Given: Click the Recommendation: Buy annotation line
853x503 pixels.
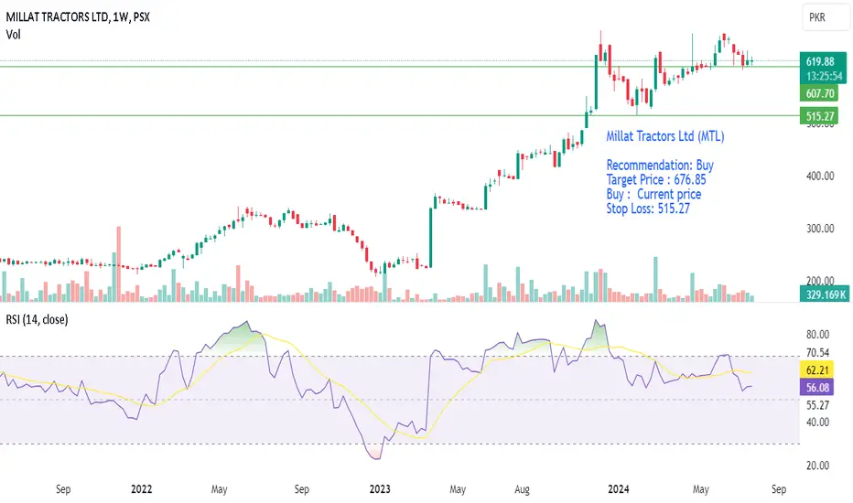Looking at the screenshot, I should click(660, 165).
